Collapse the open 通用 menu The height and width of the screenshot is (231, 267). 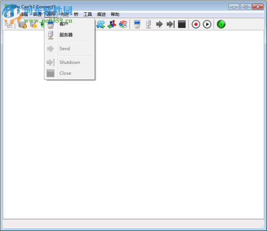[51, 14]
